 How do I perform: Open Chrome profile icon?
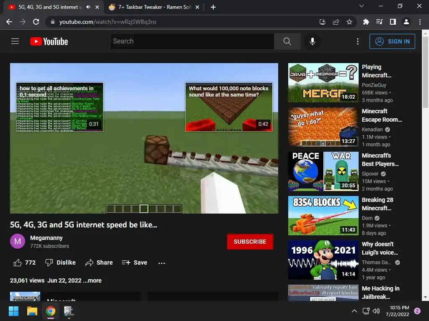(x=406, y=22)
